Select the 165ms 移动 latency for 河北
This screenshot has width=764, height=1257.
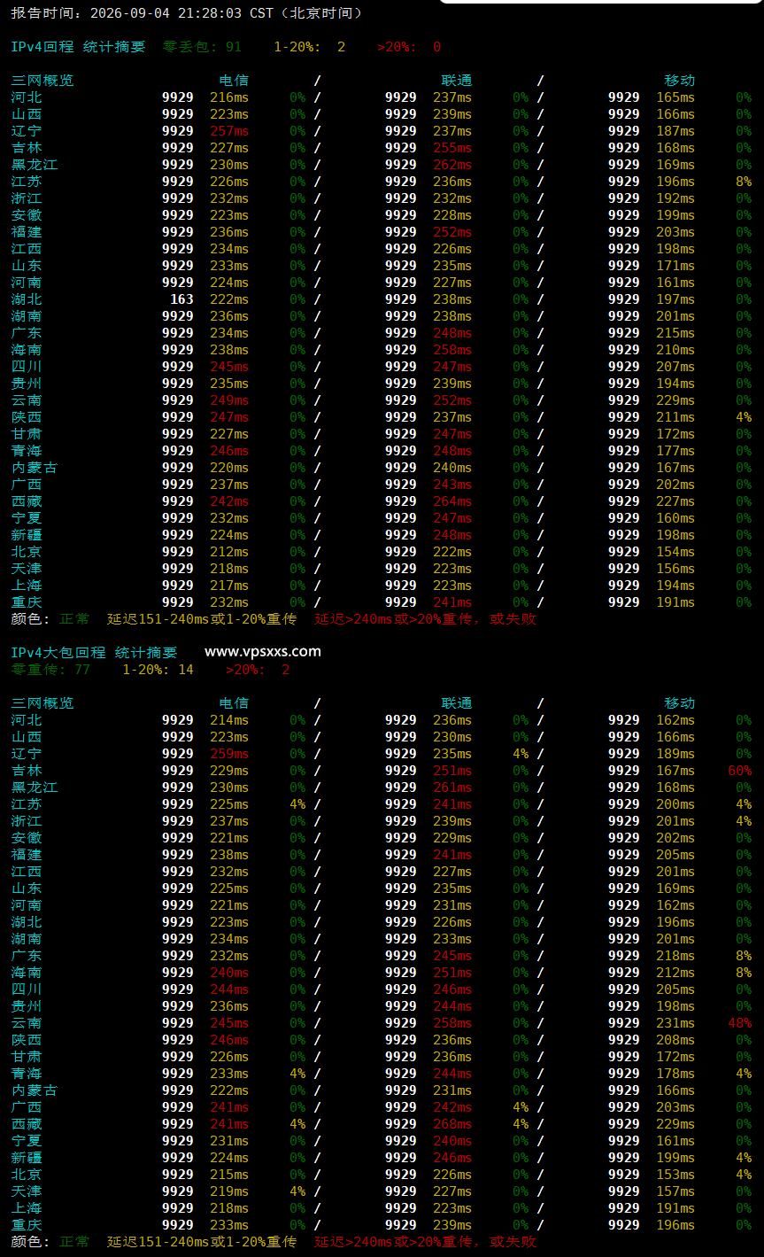[675, 97]
